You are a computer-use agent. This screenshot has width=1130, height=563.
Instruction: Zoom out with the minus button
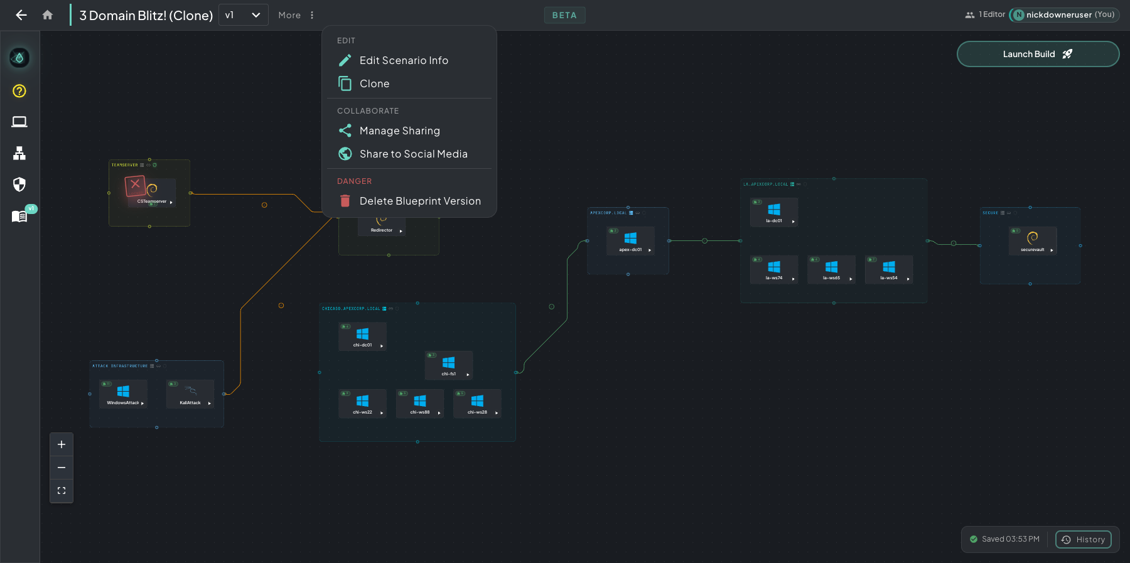pos(62,468)
